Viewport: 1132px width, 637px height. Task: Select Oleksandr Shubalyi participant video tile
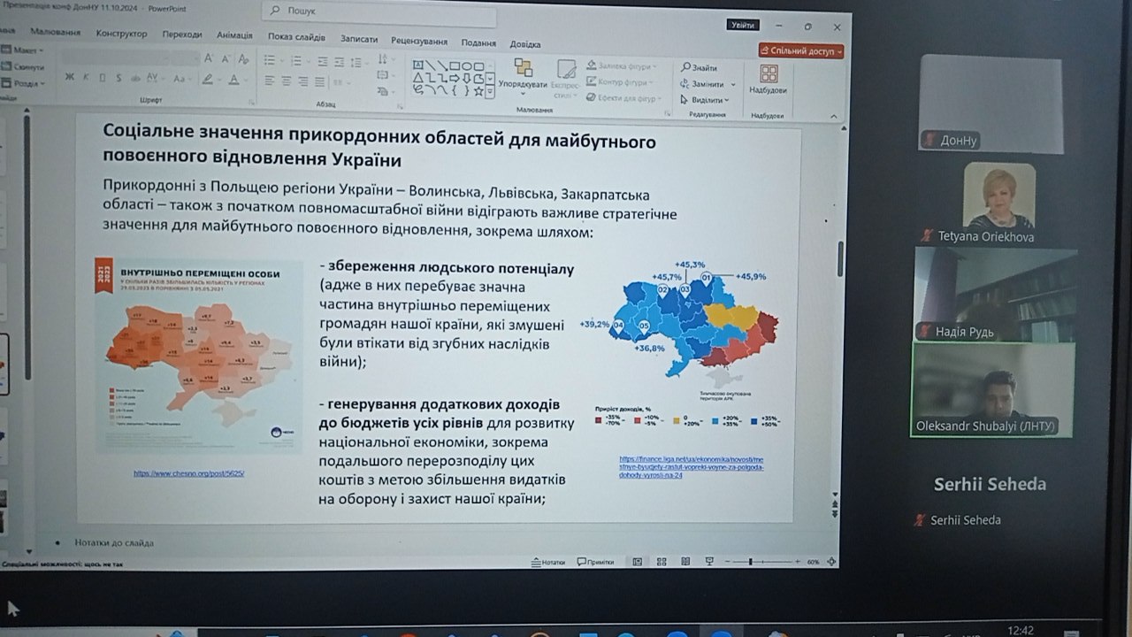click(x=993, y=389)
